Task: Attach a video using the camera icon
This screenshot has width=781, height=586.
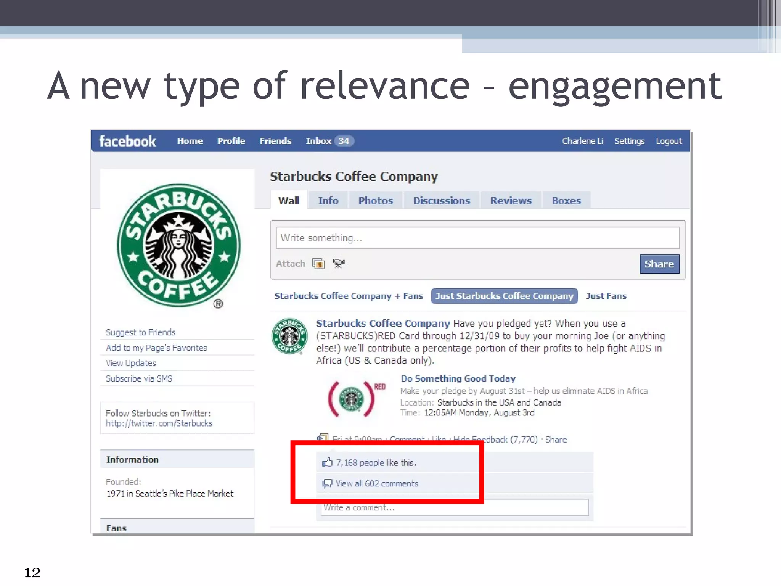Action: click(x=339, y=263)
